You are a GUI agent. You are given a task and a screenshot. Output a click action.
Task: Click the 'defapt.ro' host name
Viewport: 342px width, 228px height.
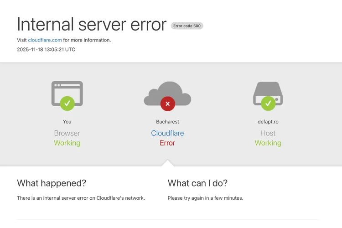click(x=268, y=122)
